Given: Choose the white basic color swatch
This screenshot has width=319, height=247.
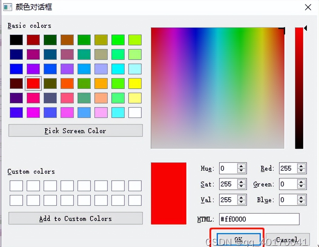Looking at the screenshot, I should (x=135, y=113).
